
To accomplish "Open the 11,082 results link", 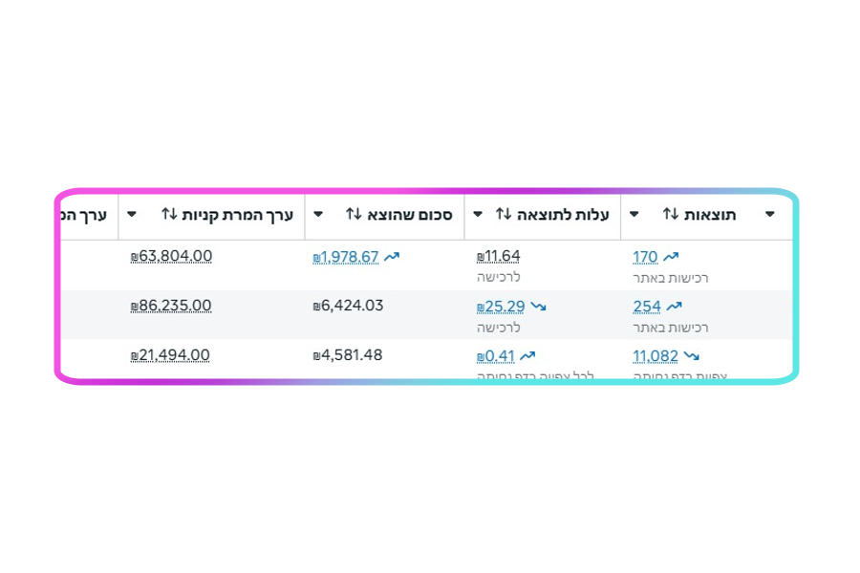I will tap(656, 356).
